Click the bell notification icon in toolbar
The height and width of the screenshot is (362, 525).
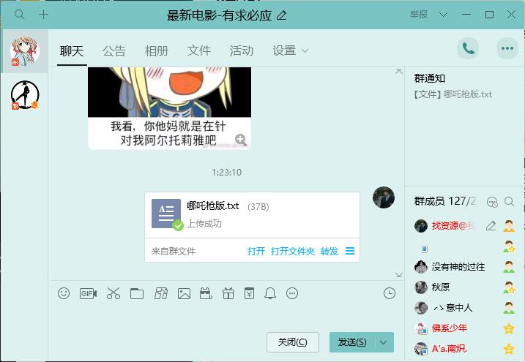point(270,293)
